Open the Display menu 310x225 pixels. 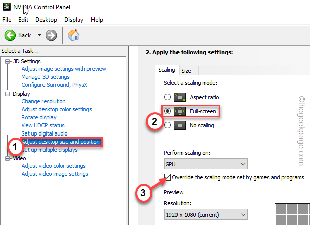coord(74,20)
